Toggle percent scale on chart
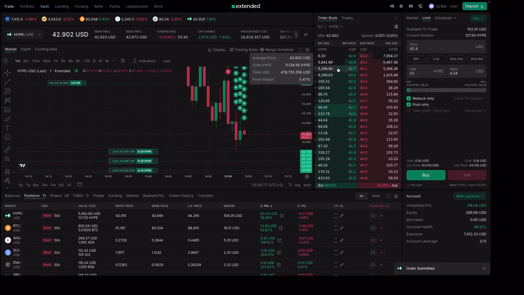This screenshot has width=524, height=295. (290, 185)
